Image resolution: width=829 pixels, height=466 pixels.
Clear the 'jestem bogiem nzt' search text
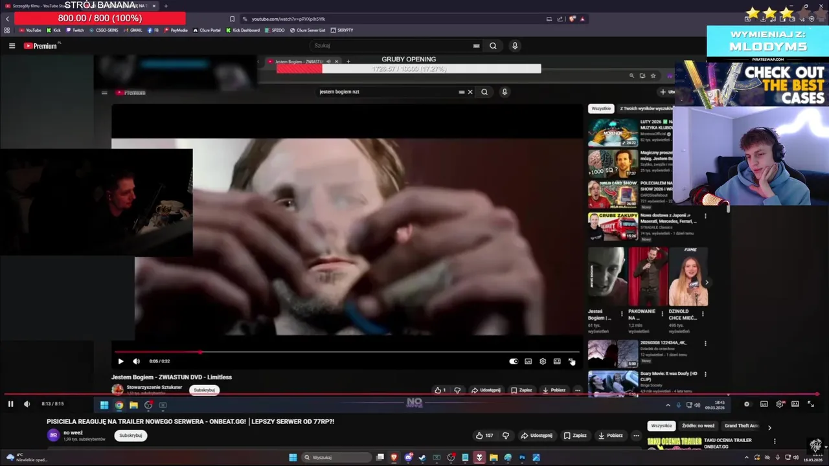[470, 92]
